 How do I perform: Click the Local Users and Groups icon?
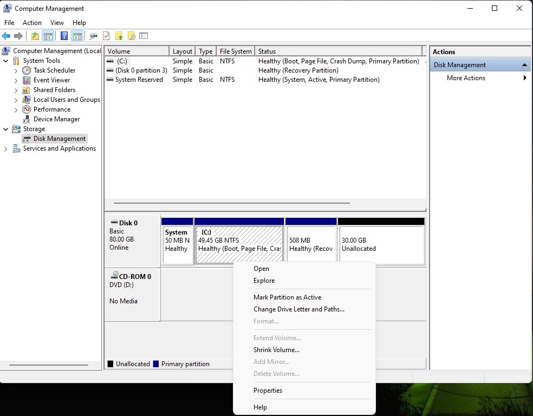(x=26, y=100)
